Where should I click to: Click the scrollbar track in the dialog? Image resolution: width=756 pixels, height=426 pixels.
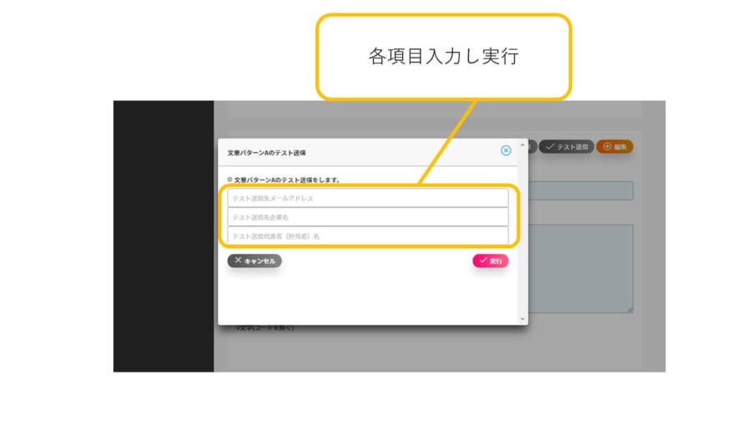point(523,234)
